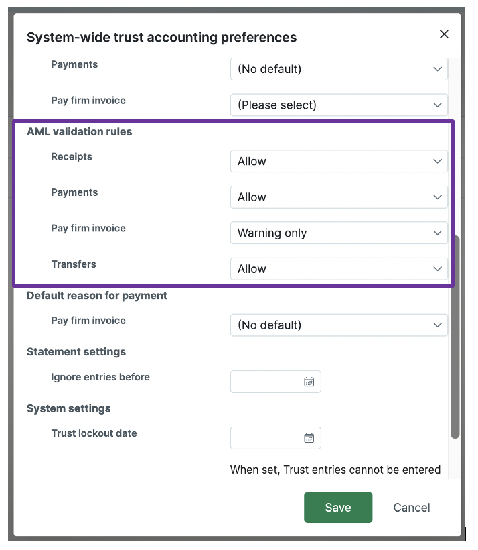The width and height of the screenshot is (478, 550).
Task: Open the No default dropdown under Default reason
Action: click(x=339, y=325)
